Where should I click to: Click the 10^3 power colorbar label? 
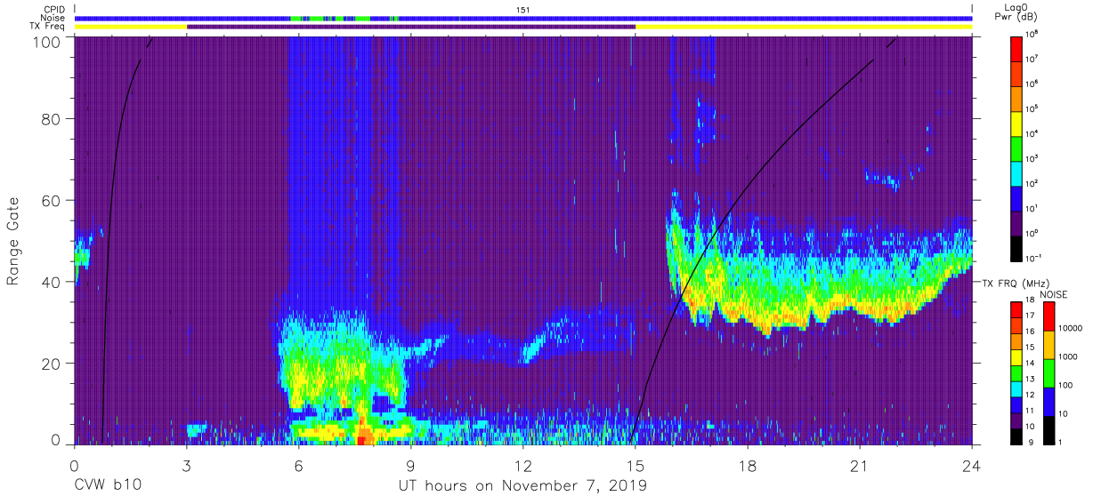tap(1032, 158)
